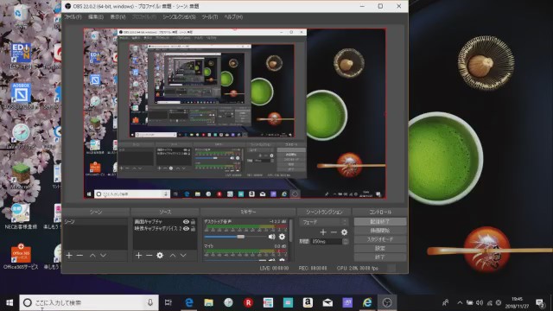Open the EDION desktop shortcut
Image resolution: width=553 pixels, height=311 pixels.
point(21,55)
